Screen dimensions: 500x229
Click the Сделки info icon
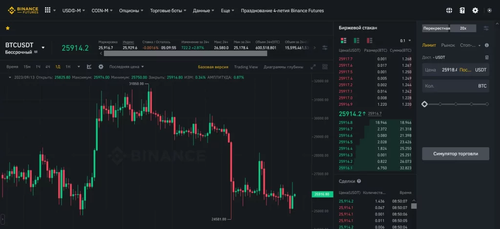(359, 181)
